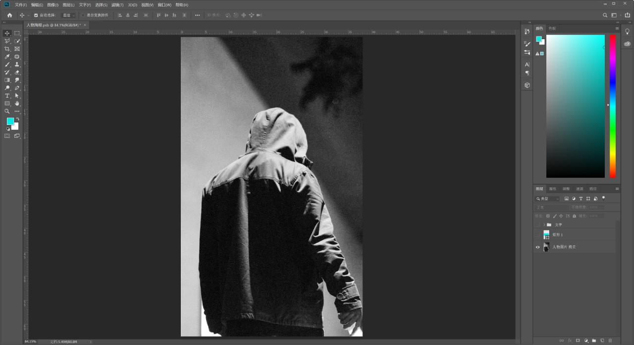Select the Quick Selection tool
This screenshot has width=634, height=345.
pos(17,41)
